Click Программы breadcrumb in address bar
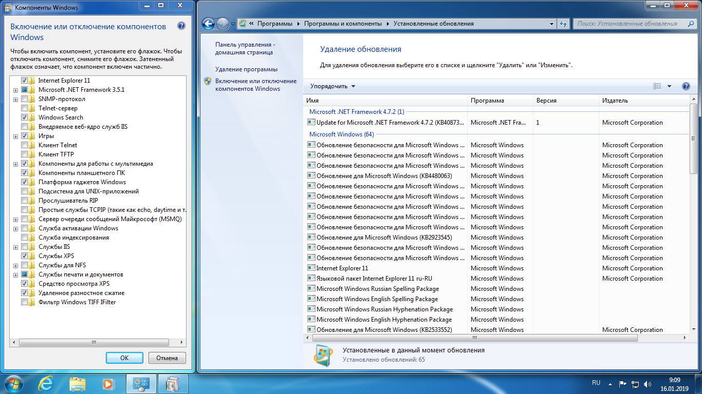This screenshot has height=394, width=702. [275, 24]
